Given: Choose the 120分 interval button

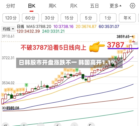Looking at the screenshot, I should pos(11,18).
